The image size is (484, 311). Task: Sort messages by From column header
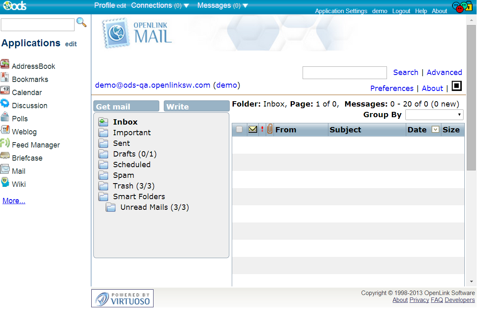click(x=285, y=130)
